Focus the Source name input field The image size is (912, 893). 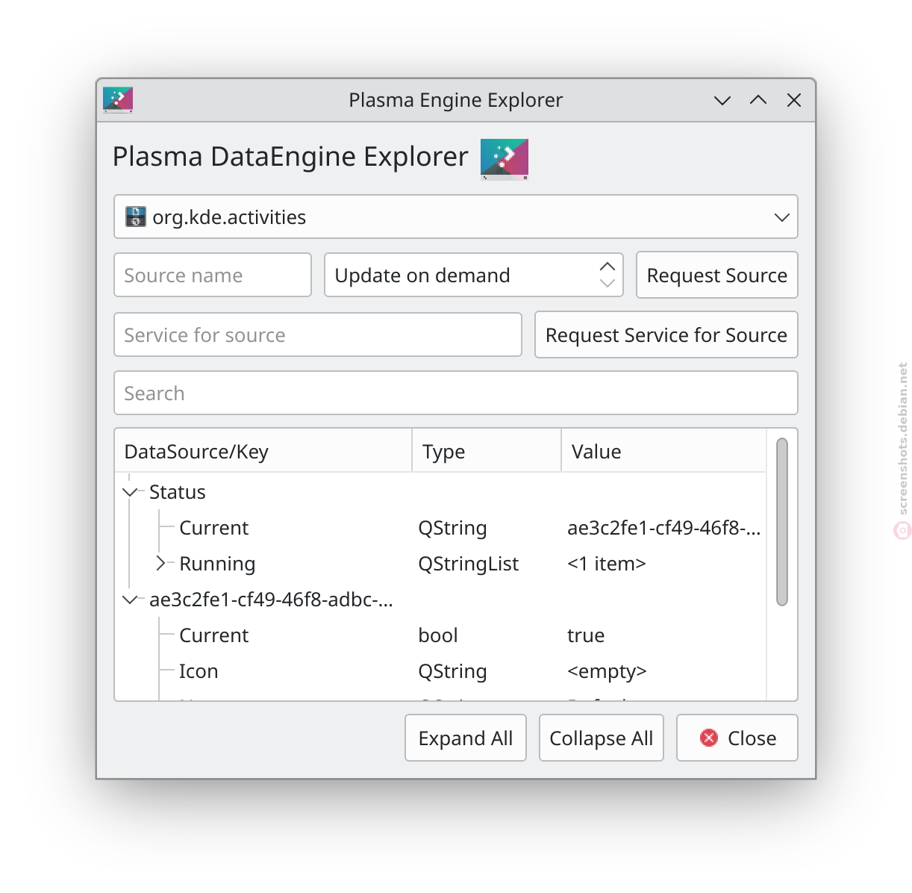click(x=213, y=275)
